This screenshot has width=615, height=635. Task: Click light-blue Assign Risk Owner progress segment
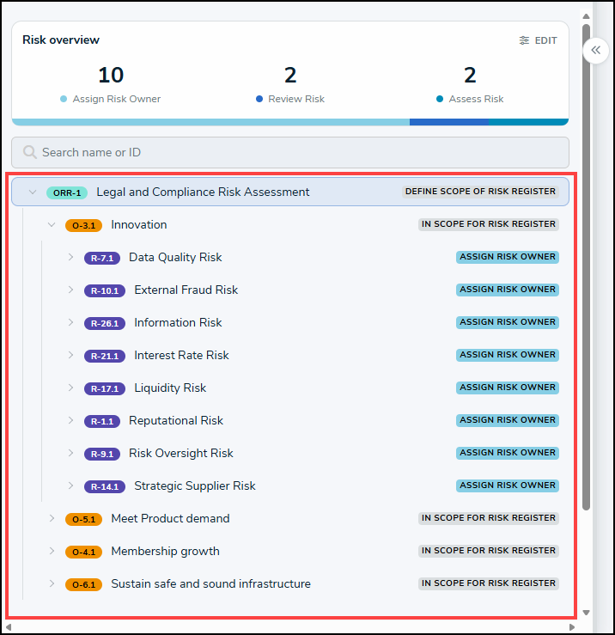point(210,122)
